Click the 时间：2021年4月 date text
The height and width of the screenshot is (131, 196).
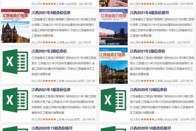click(x=179, y=42)
